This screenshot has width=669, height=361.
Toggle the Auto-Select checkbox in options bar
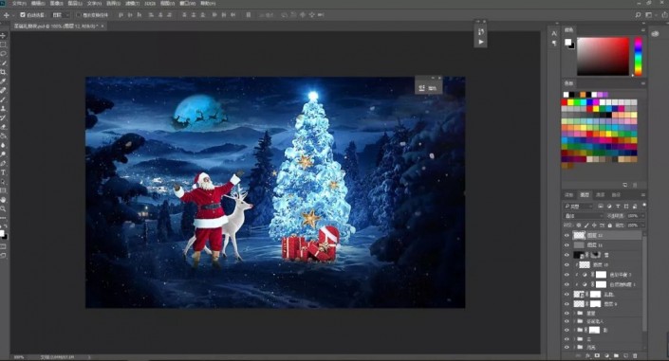click(x=23, y=15)
